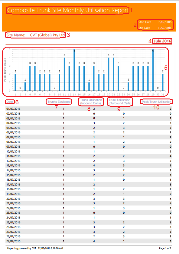Image resolution: width=179 pixels, height=254 pixels.
Task: Click peak utilisation value in 13/07/2016 row
Action: [x=171, y=165]
